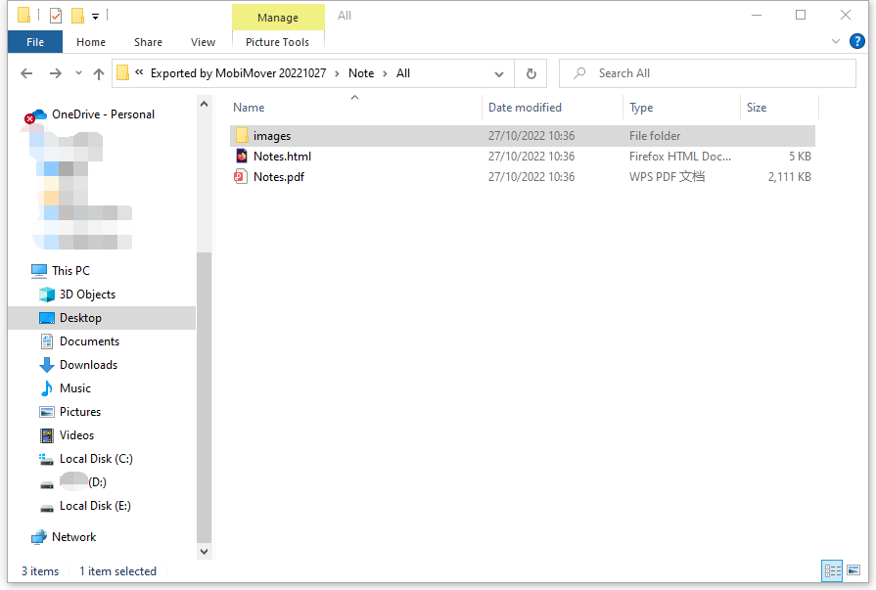The image size is (876, 590).
Task: Open the Help question mark icon
Action: (x=856, y=41)
